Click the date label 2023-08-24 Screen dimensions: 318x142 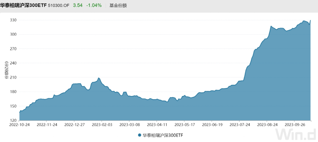(267, 124)
